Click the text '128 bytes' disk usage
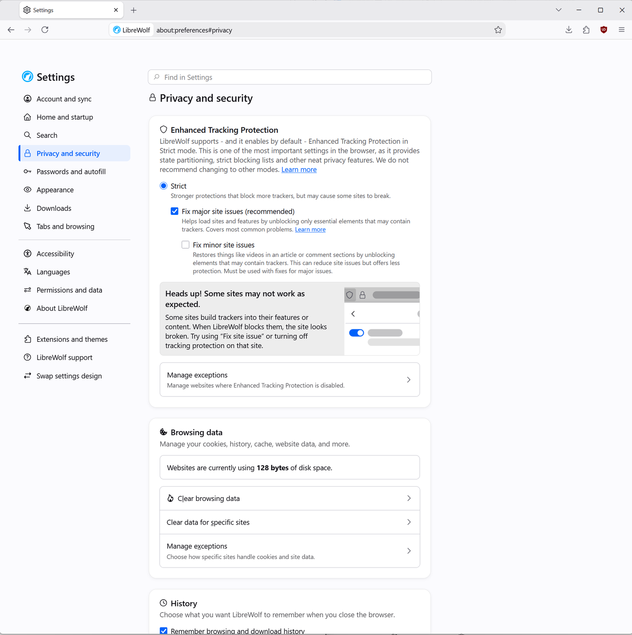Image resolution: width=632 pixels, height=635 pixels. pos(273,468)
